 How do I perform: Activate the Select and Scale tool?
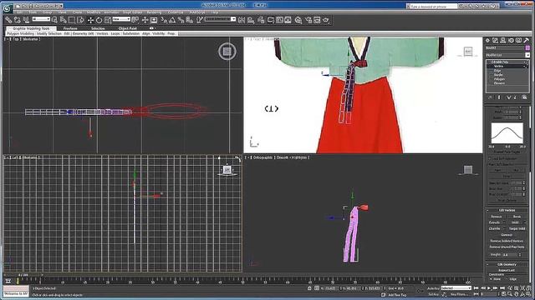coord(108,20)
